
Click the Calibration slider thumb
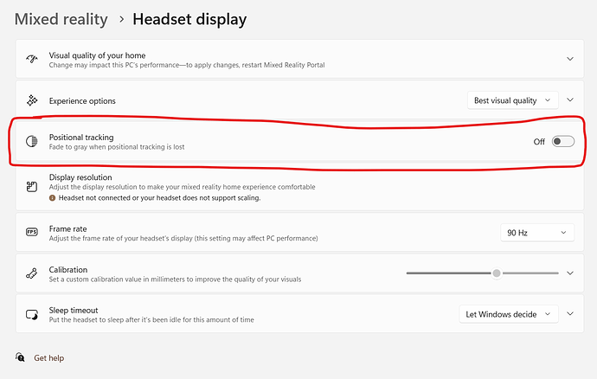coord(497,273)
